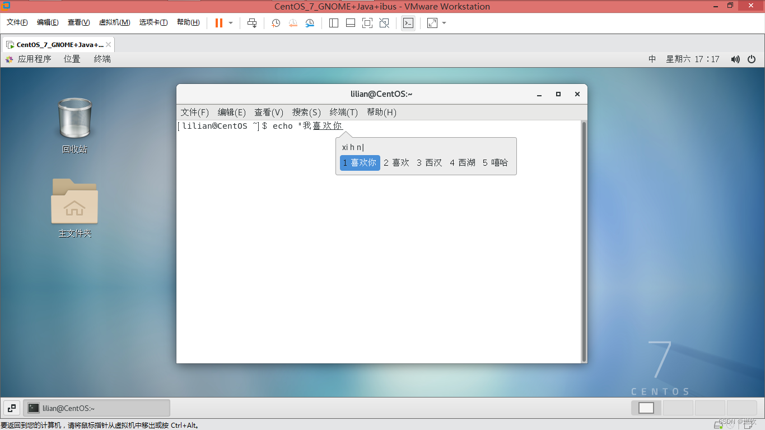
Task: Open terminal 搜索(S) menu
Action: click(x=306, y=112)
